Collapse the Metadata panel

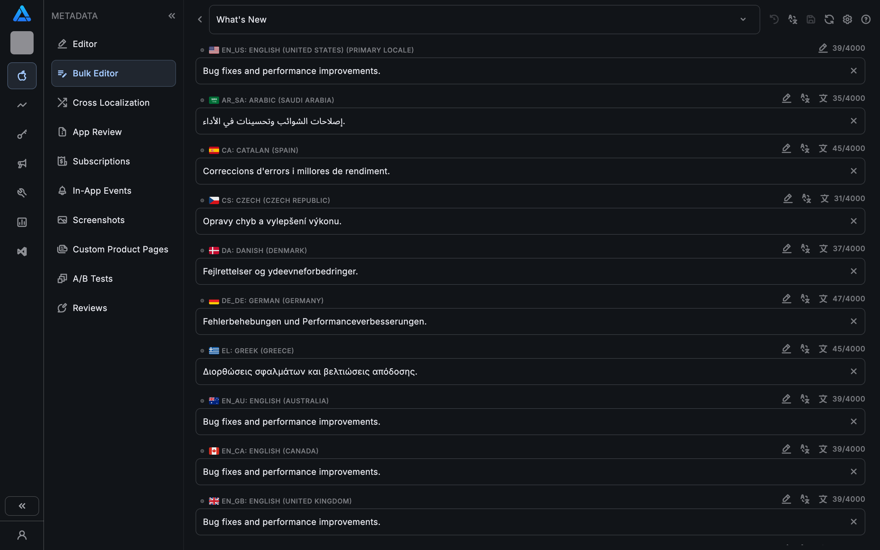point(172,16)
